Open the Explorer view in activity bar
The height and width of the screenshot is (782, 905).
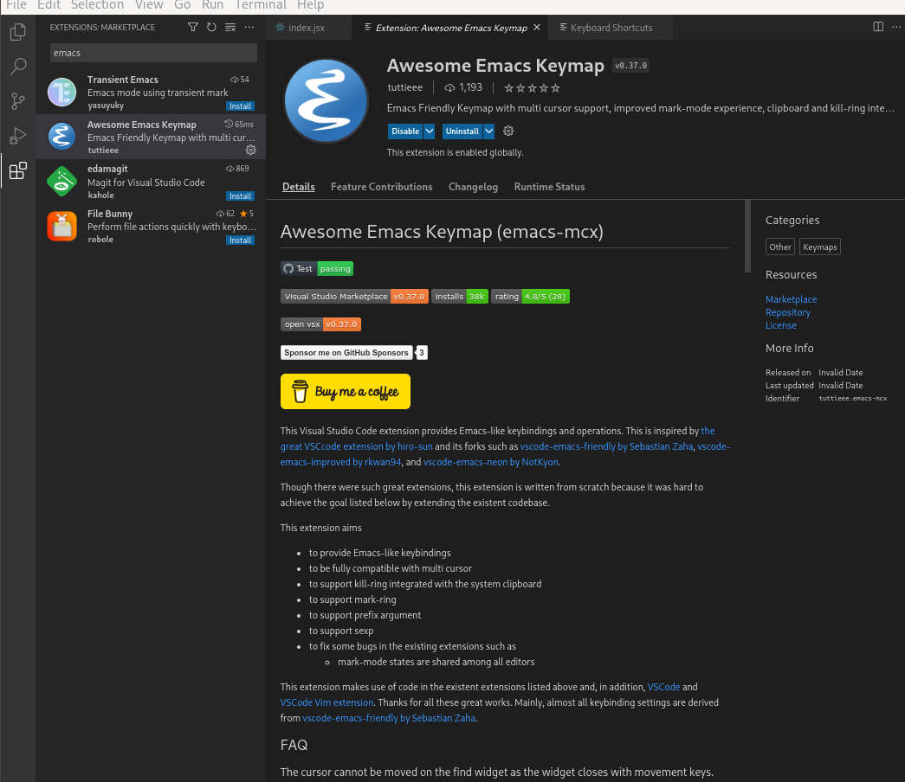pos(18,32)
